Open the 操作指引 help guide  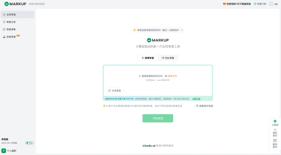[x=275, y=133]
